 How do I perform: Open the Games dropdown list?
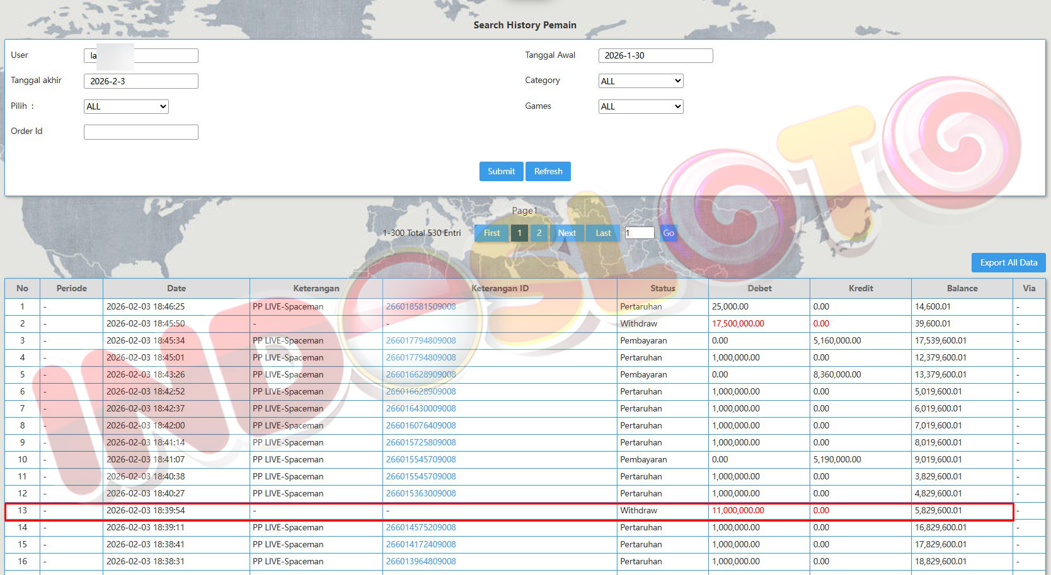(x=641, y=106)
